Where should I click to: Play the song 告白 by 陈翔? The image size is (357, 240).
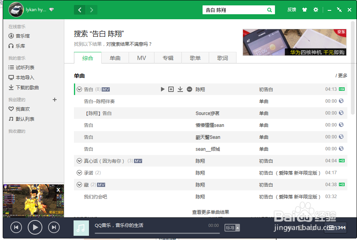click(x=162, y=89)
